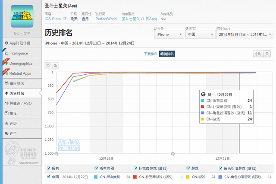This screenshot has height=184, width=276.
Task: Click the globe icon in the chart tooltip
Action: pos(203,95)
